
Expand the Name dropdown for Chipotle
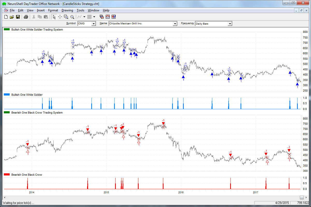coord(175,24)
